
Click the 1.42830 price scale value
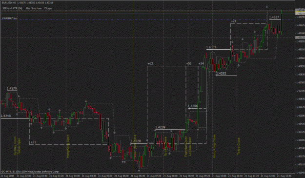[x=300, y=75]
